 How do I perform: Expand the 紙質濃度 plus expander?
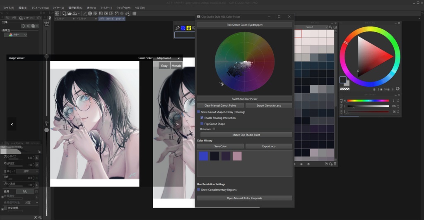pyautogui.click(x=2, y=197)
